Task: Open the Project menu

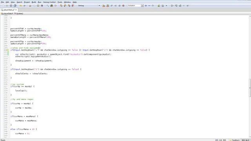Action: coord(27,2)
